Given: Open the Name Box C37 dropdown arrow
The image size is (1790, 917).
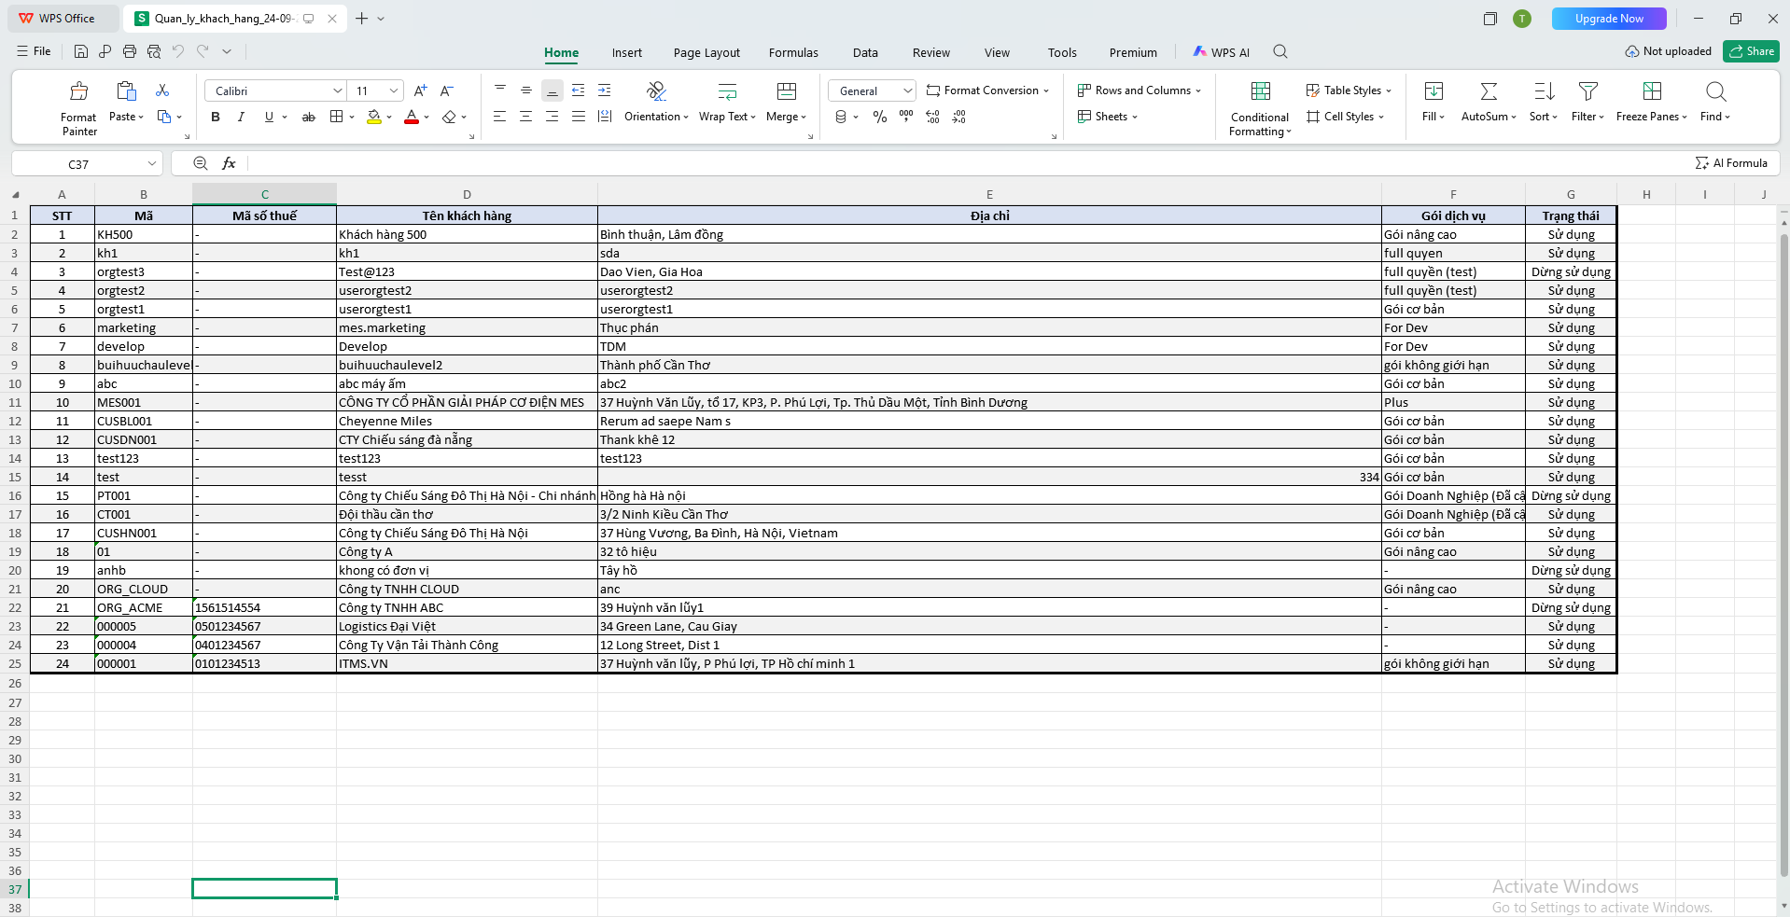Looking at the screenshot, I should pyautogui.click(x=152, y=164).
